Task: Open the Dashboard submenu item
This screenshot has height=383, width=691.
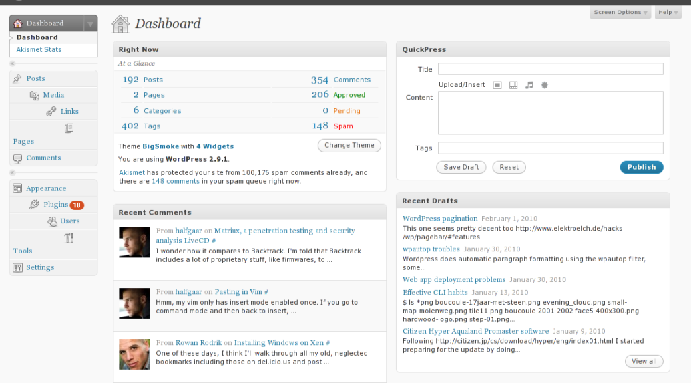Action: coord(37,37)
